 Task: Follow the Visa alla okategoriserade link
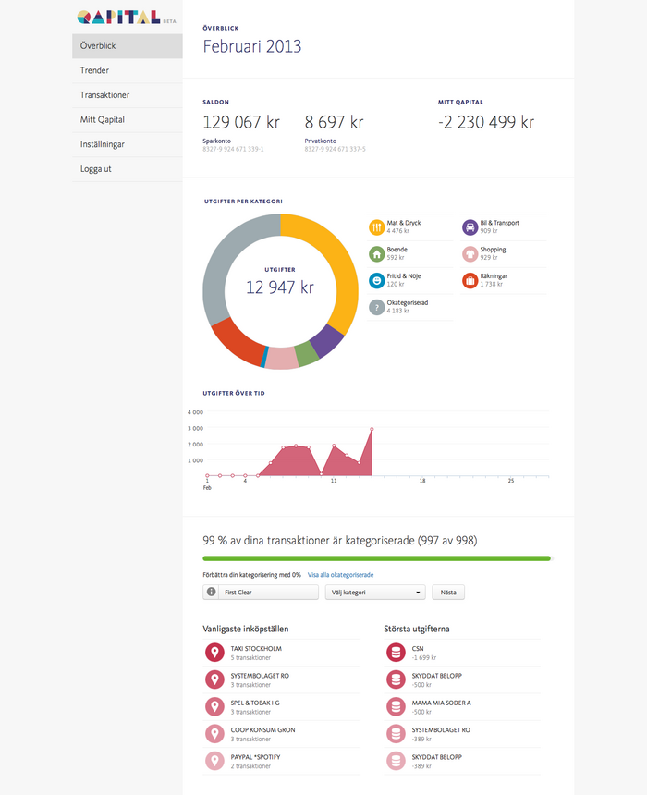click(x=340, y=575)
